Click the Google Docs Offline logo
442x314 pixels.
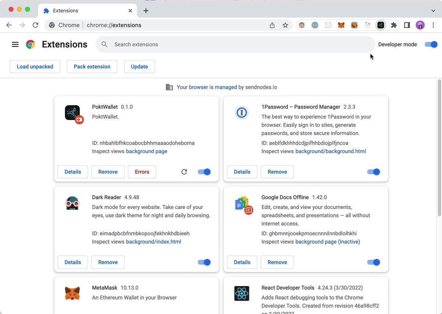click(x=242, y=203)
